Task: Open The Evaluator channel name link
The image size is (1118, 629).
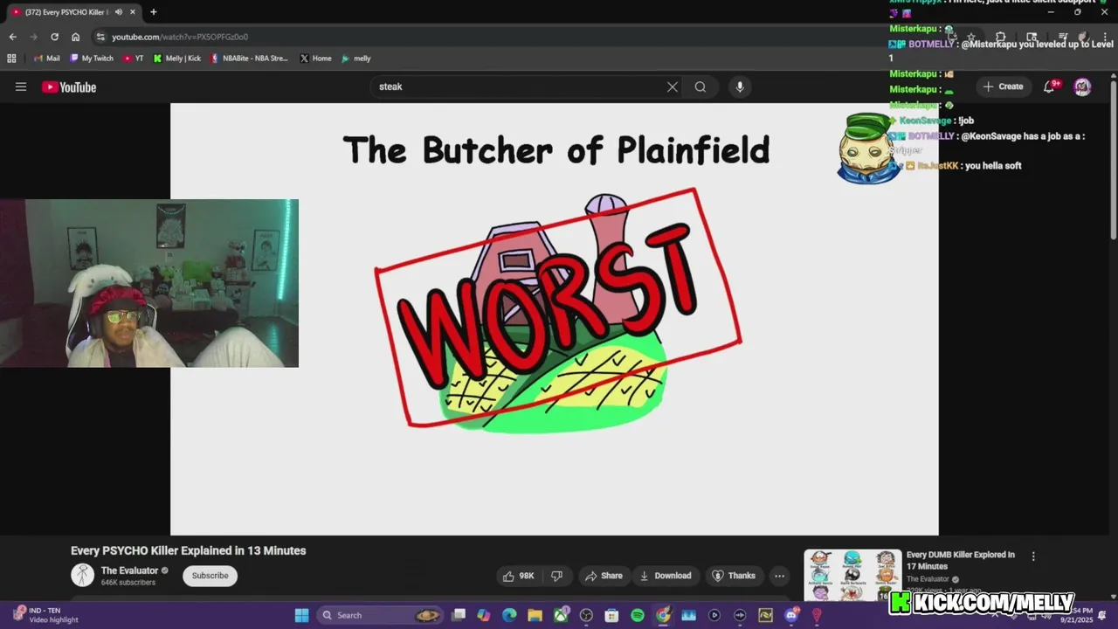Action: pyautogui.click(x=129, y=570)
